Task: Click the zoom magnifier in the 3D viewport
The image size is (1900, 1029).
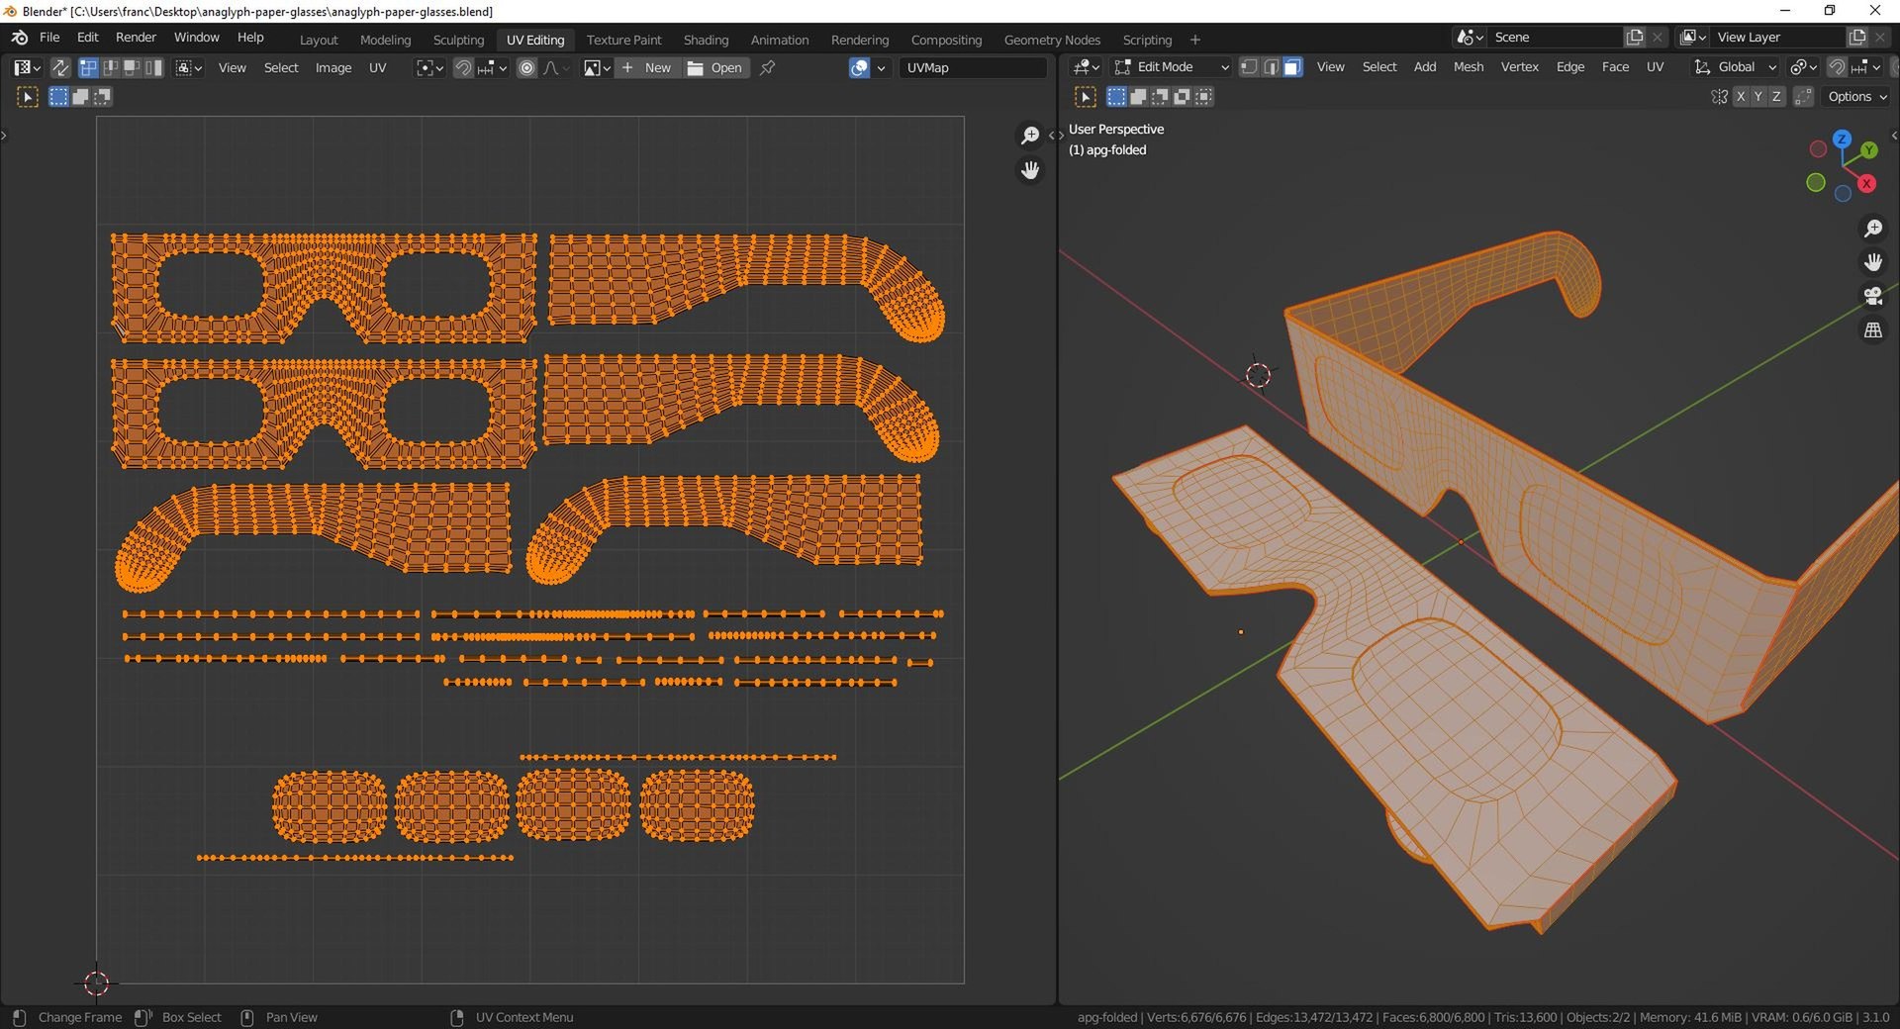Action: [1872, 229]
